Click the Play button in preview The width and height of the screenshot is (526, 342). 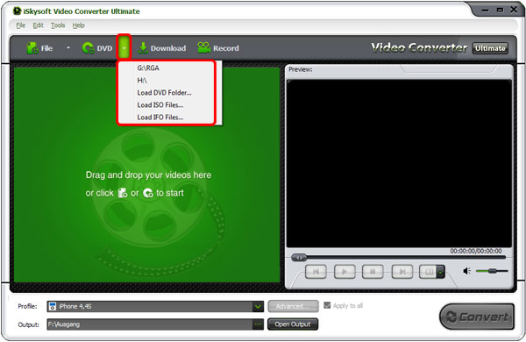click(x=345, y=272)
